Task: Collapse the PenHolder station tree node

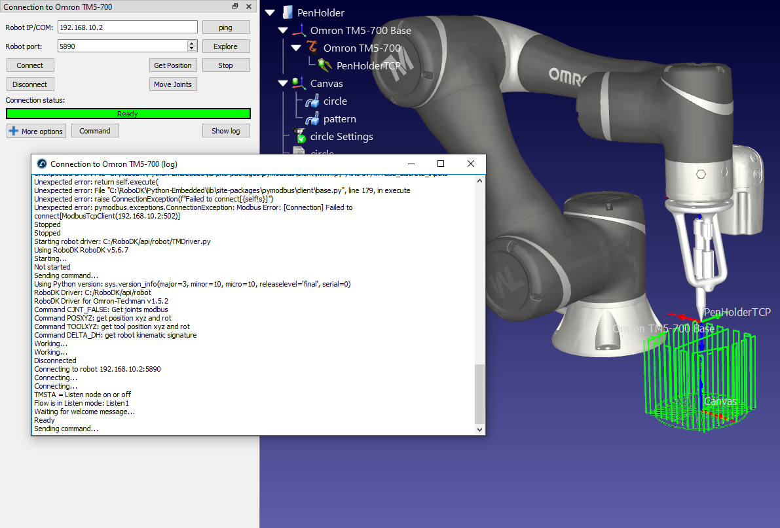Action: click(270, 12)
